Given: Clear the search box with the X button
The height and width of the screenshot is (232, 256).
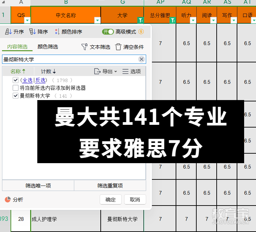Looking at the screenshot, I should click(x=141, y=59).
